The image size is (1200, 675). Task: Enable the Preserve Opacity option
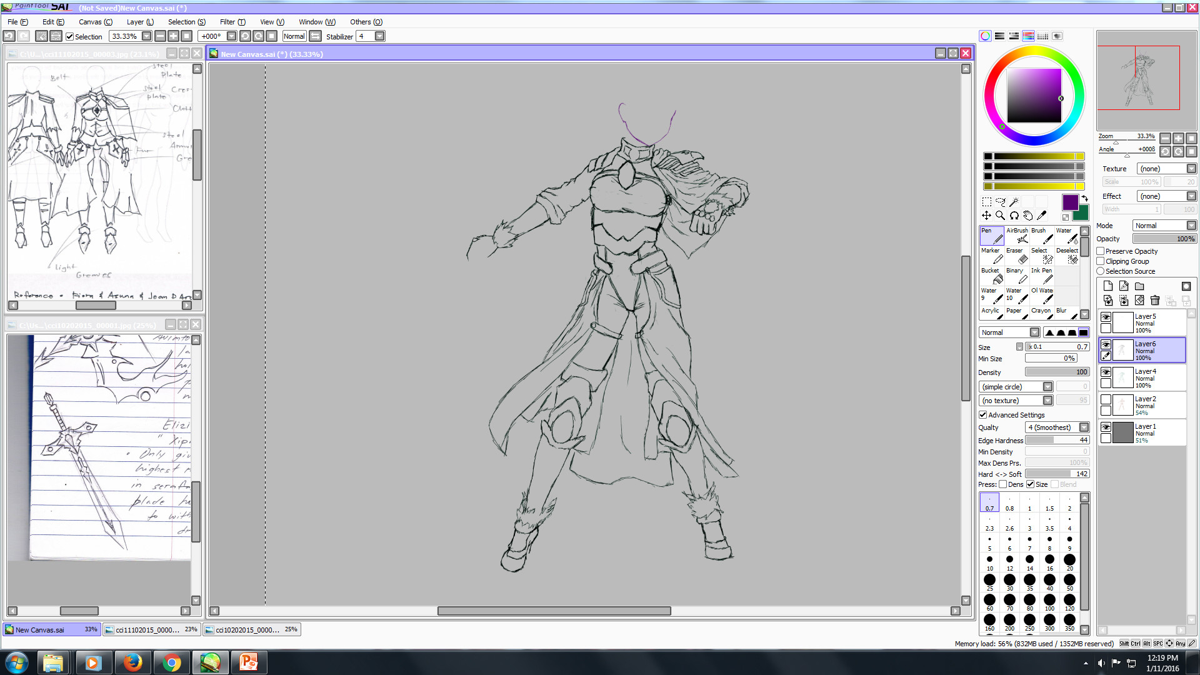click(x=1100, y=251)
